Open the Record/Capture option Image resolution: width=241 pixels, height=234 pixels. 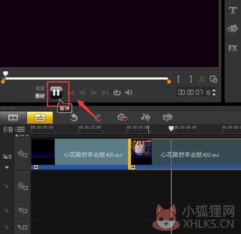122,117
